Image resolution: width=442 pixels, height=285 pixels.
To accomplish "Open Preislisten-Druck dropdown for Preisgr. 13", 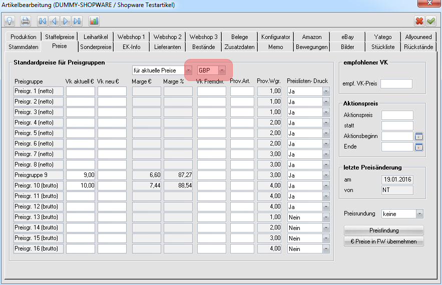I will pos(326,217).
